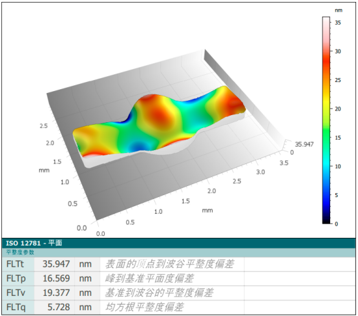Click the FLTt value 35.947

(x=56, y=264)
